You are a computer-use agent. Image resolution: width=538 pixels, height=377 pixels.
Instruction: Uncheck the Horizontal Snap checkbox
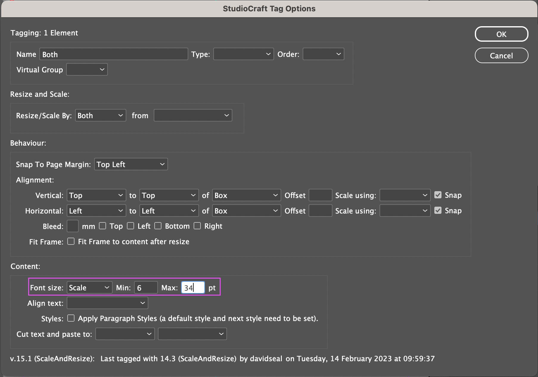438,211
